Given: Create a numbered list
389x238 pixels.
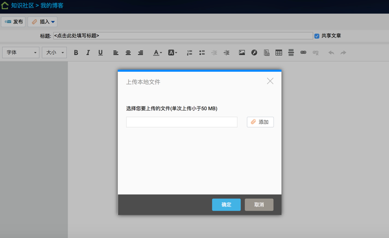Looking at the screenshot, I should 190,53.
